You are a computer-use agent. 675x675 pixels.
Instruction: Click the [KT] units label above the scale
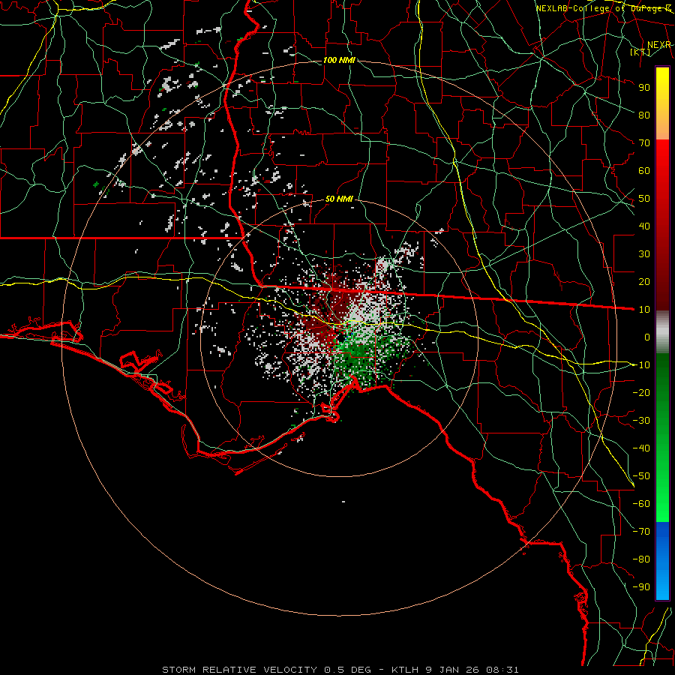click(x=640, y=52)
